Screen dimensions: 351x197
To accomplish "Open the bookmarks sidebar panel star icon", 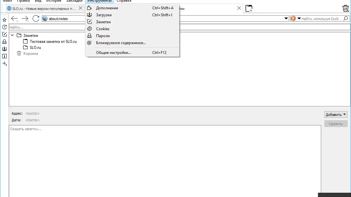I will (x=4, y=20).
